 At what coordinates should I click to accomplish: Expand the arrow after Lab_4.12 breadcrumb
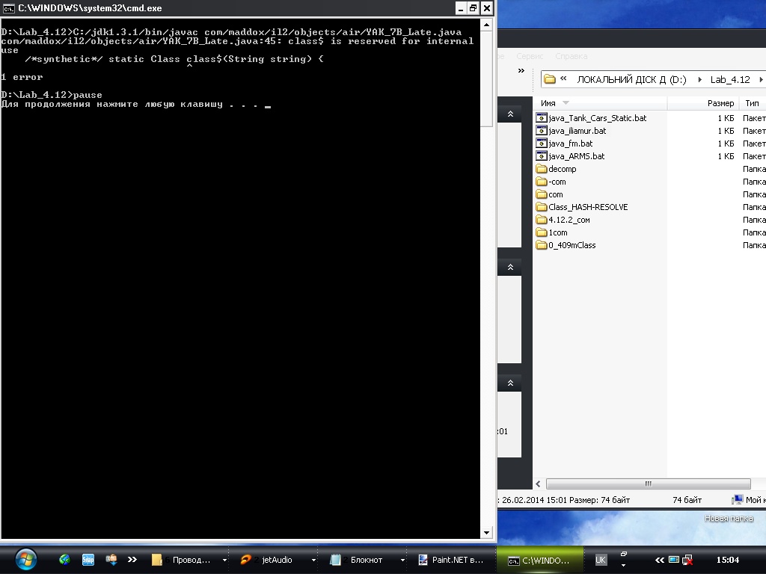pyautogui.click(x=761, y=79)
